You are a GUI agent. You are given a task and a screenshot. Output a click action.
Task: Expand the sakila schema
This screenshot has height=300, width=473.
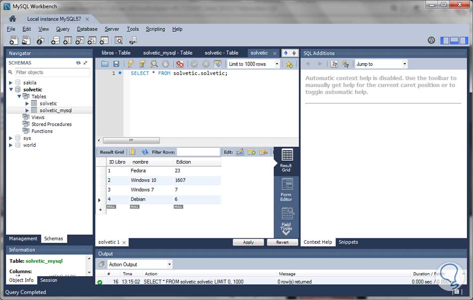[10, 83]
